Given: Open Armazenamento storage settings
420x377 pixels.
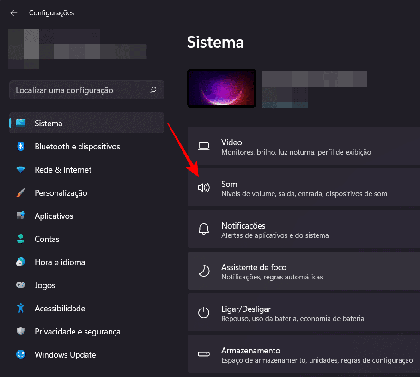Looking at the screenshot, I should pos(304,354).
